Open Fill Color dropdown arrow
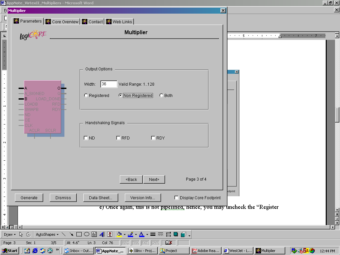 (x=125, y=235)
